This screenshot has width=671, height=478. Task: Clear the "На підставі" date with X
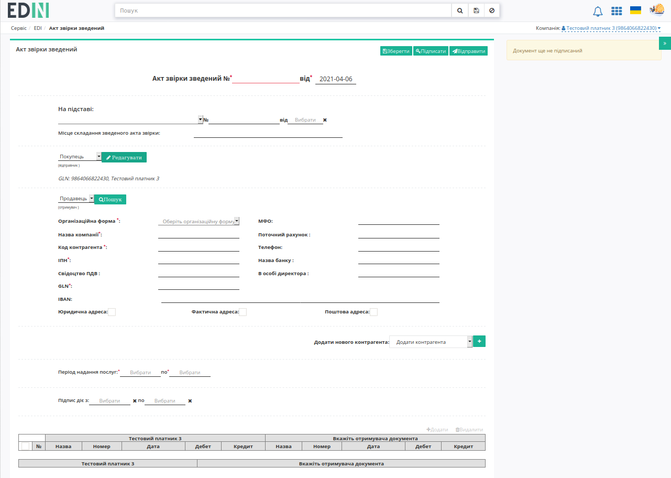pyautogui.click(x=325, y=120)
